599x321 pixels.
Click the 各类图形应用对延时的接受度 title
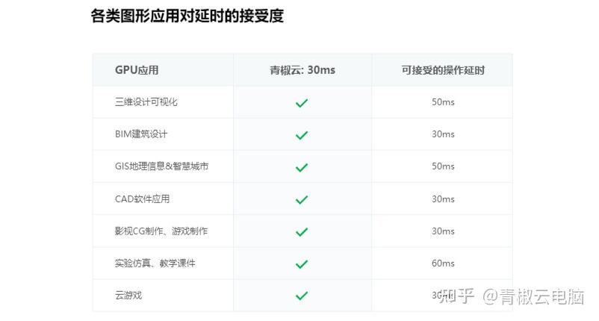point(187,16)
